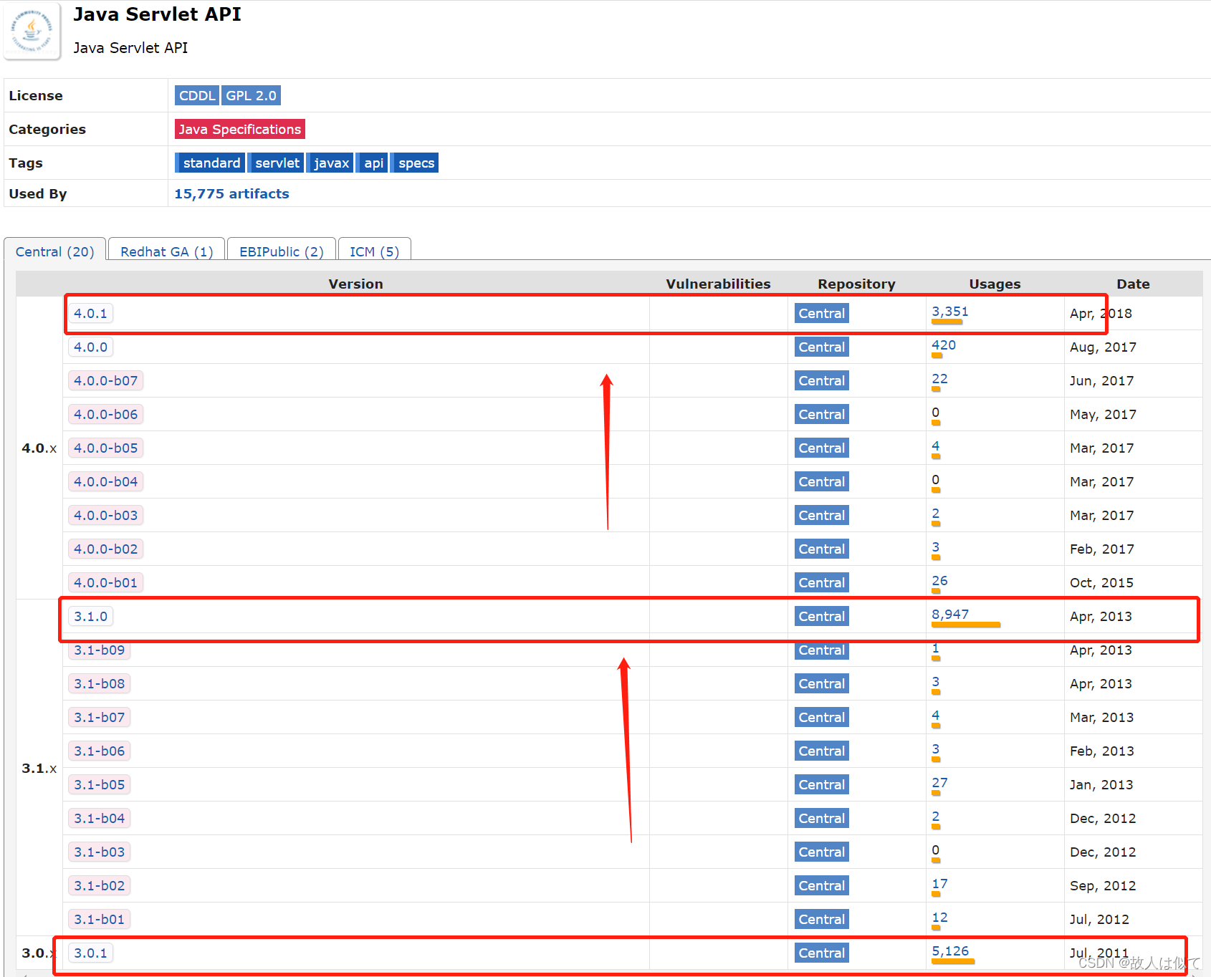Open the 3,351 usages link

950,312
